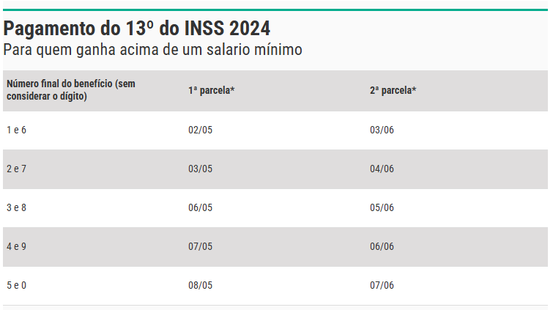Click the 07/05 first installment date

200,247
